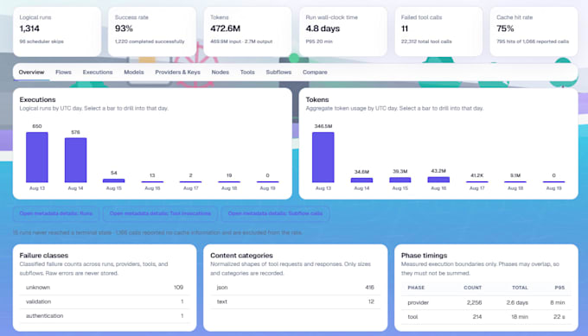
Task: Click the '98 scheduler skips' text
Action: pyautogui.click(x=42, y=41)
